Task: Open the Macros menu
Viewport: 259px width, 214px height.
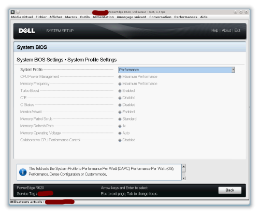Action: (x=71, y=17)
